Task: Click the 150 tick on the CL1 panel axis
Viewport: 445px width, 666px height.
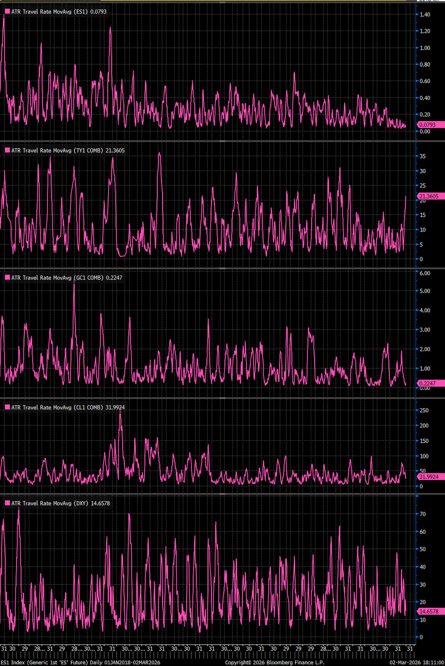Action: click(x=424, y=441)
